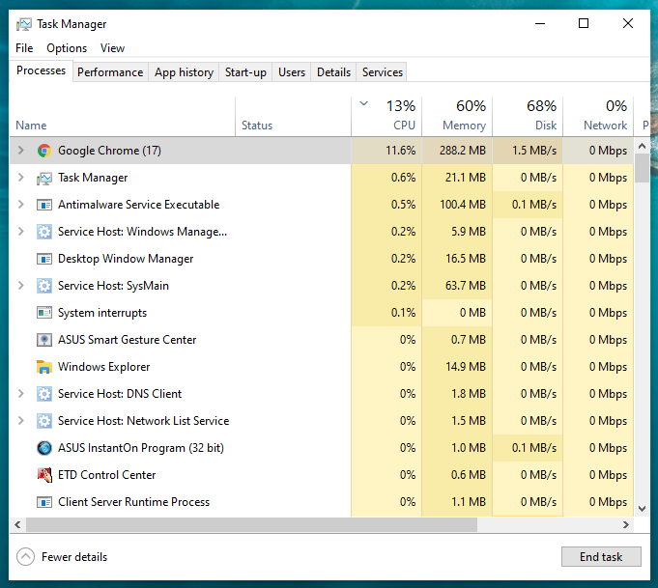Open the View menu
This screenshot has width=658, height=588.
pyautogui.click(x=112, y=48)
